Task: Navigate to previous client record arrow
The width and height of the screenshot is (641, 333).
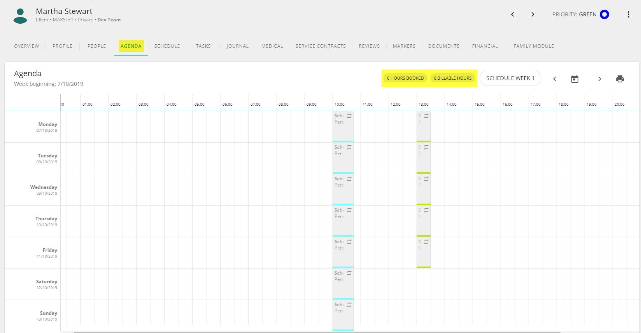Action: click(513, 14)
